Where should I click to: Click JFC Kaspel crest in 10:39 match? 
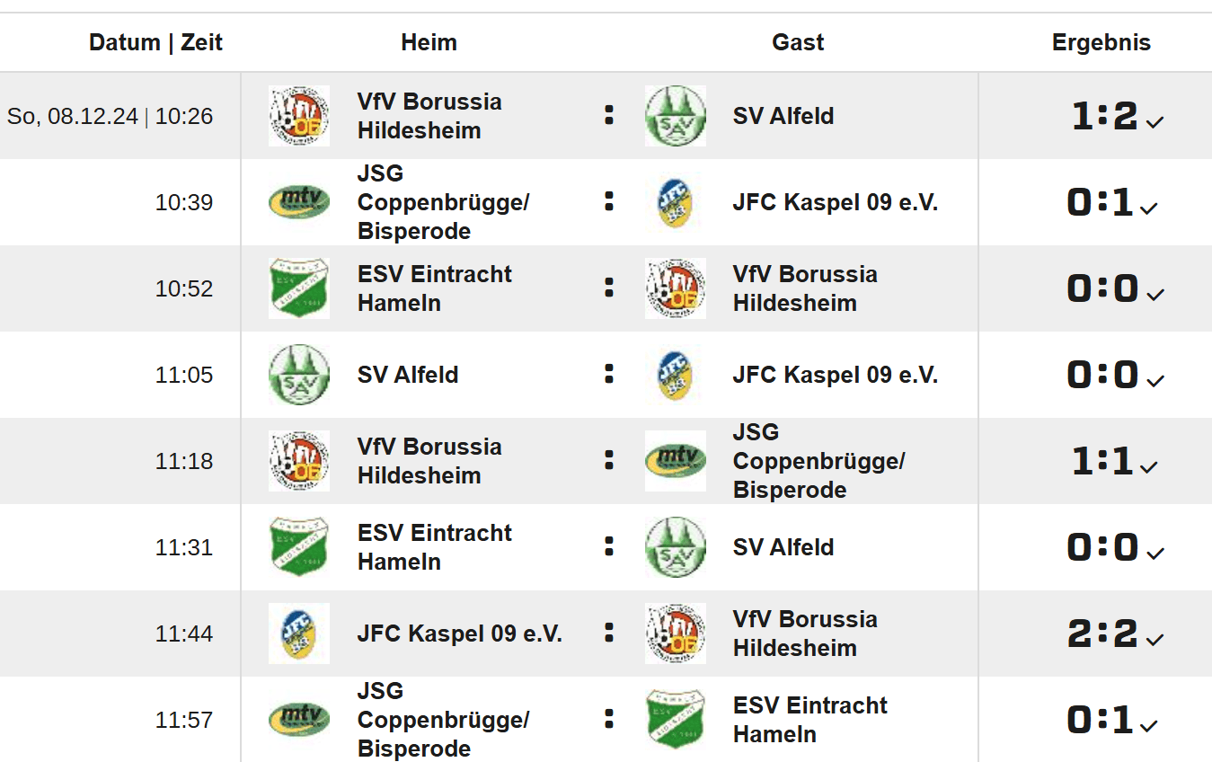[x=676, y=202]
